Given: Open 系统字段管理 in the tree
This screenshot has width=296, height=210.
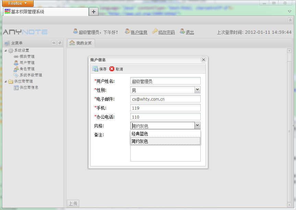Looking at the screenshot, I should pos(31,75).
